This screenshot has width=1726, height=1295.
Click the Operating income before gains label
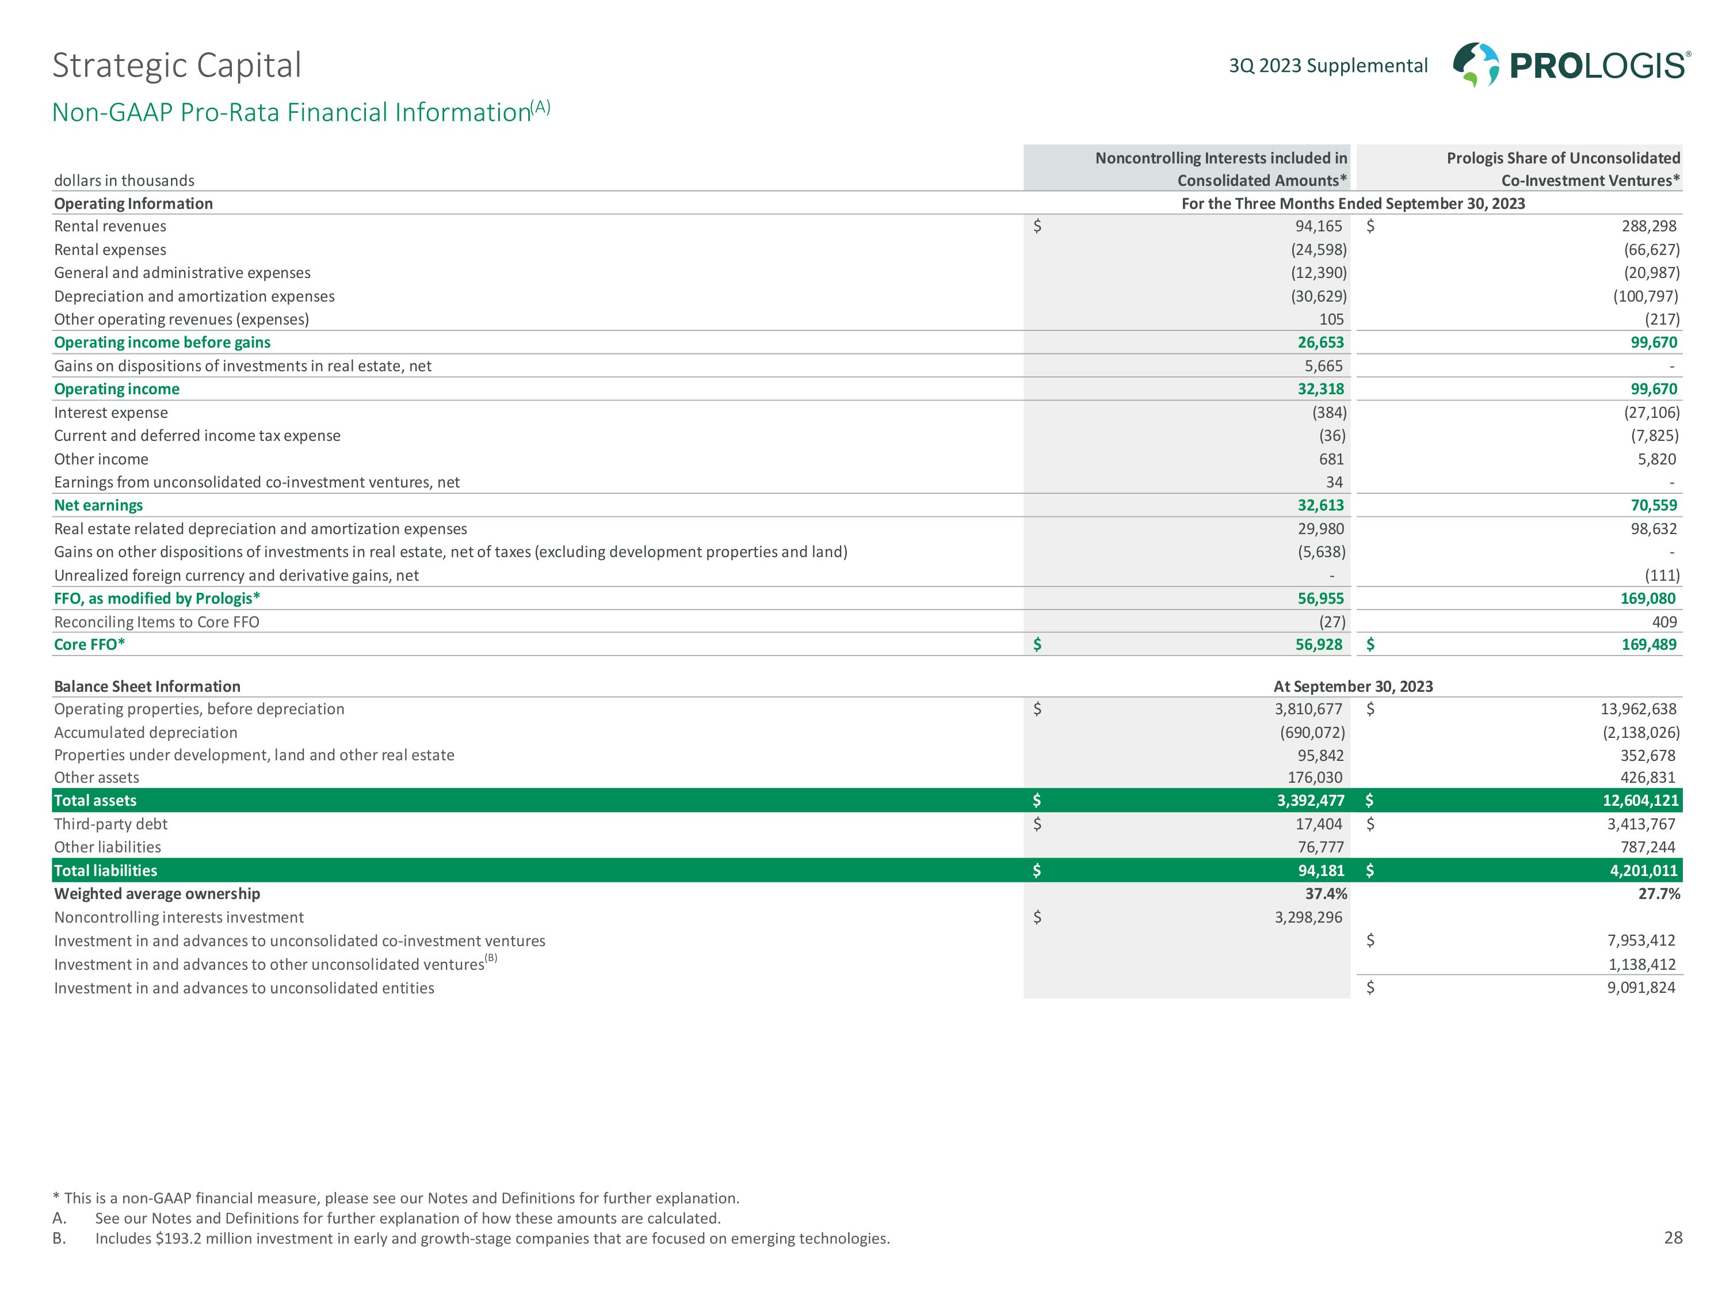point(162,342)
